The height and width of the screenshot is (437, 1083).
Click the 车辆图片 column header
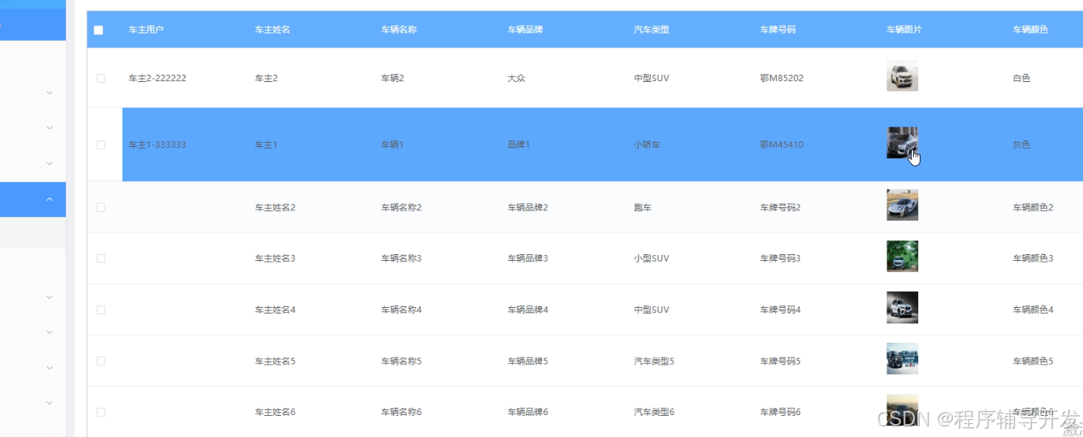(904, 30)
